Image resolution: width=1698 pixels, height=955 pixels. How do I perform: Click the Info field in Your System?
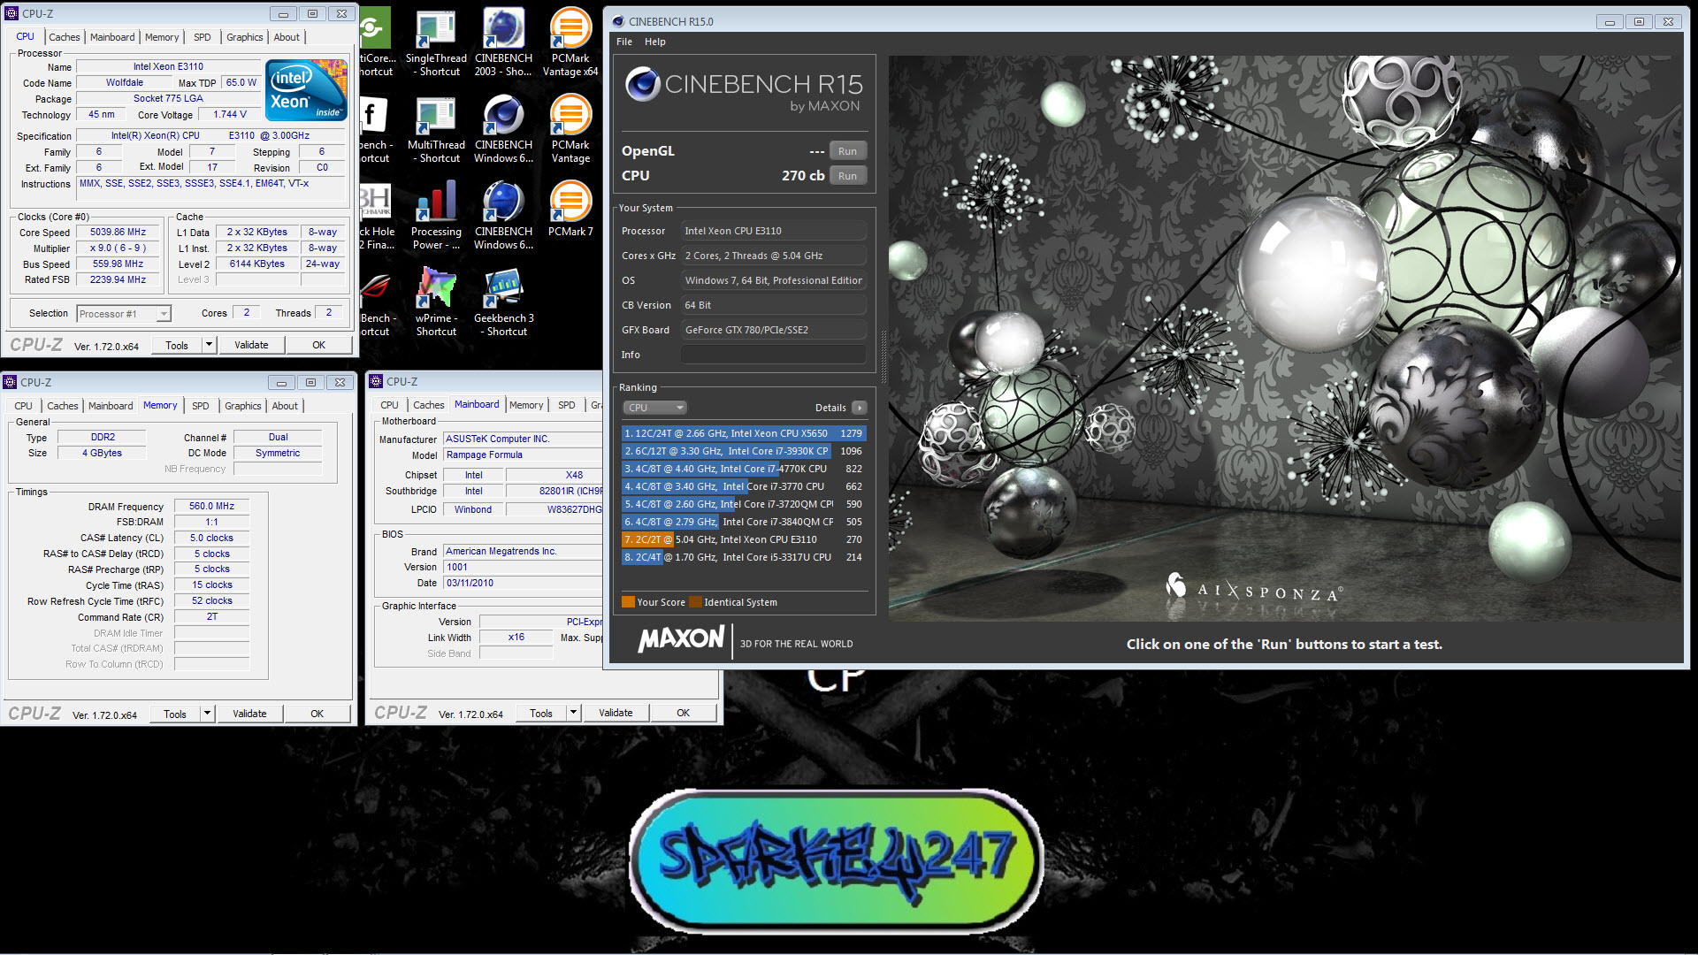pos(773,355)
